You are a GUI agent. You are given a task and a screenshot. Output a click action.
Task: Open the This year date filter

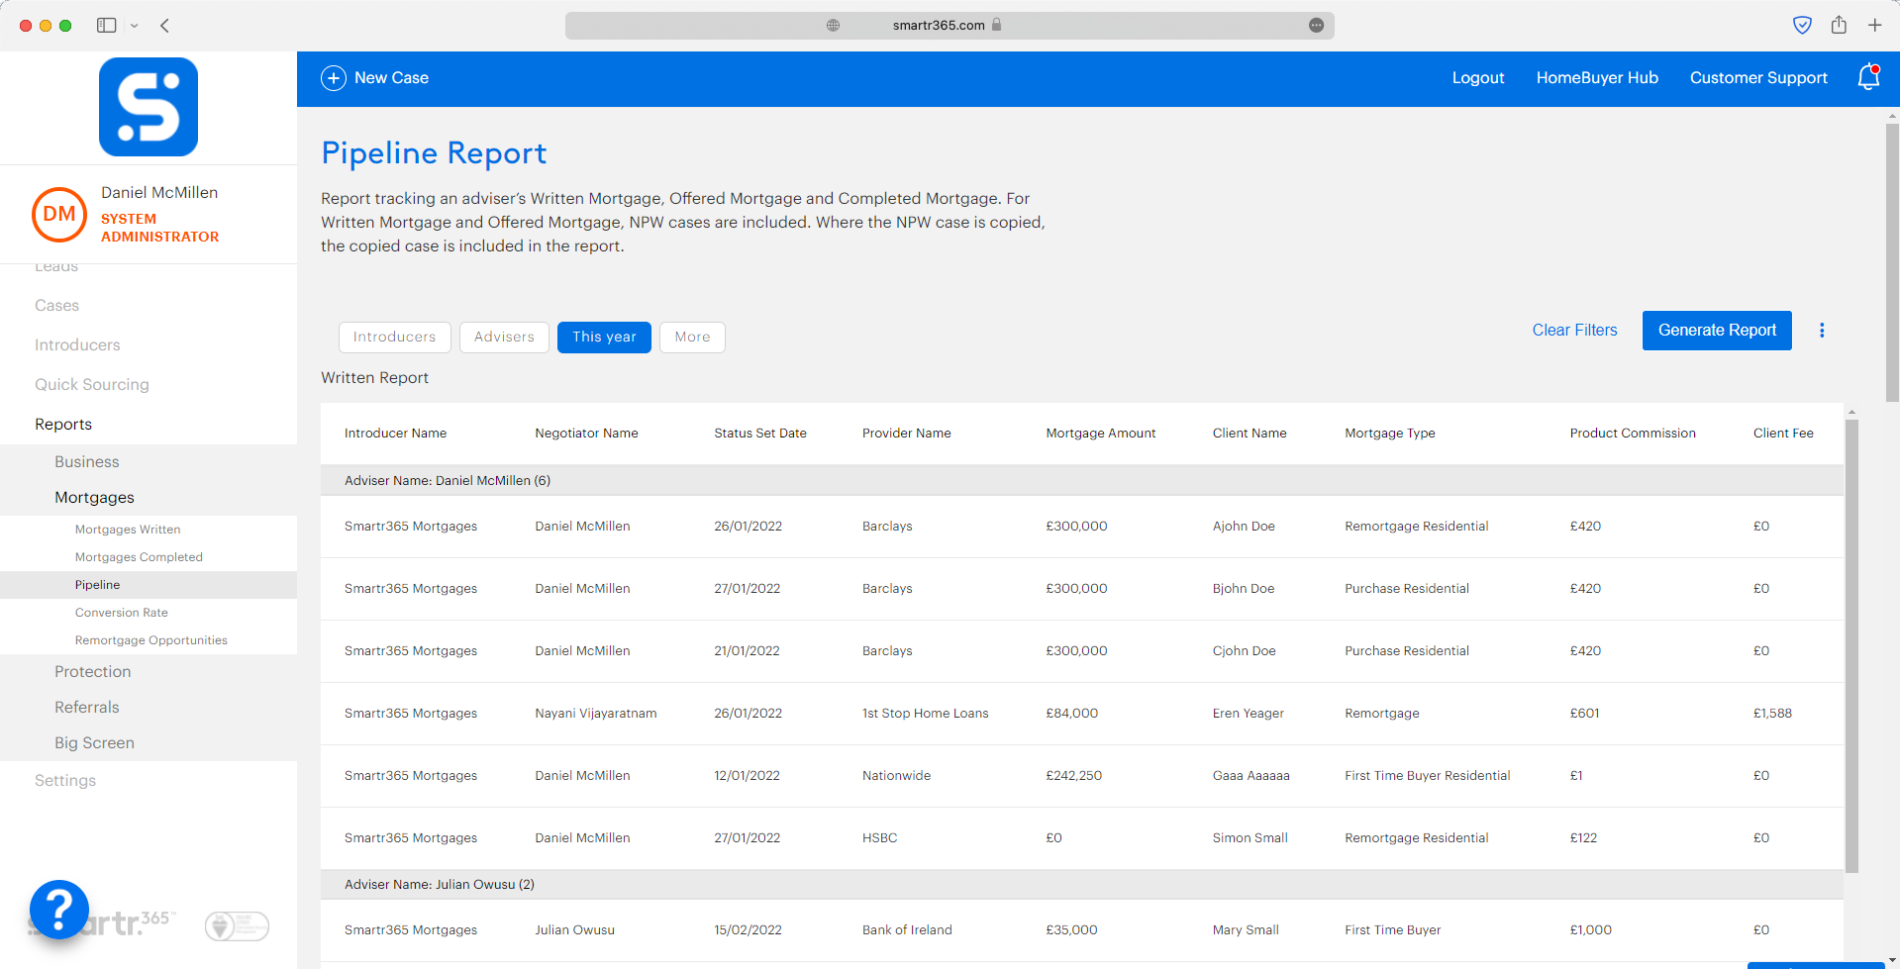click(x=604, y=337)
